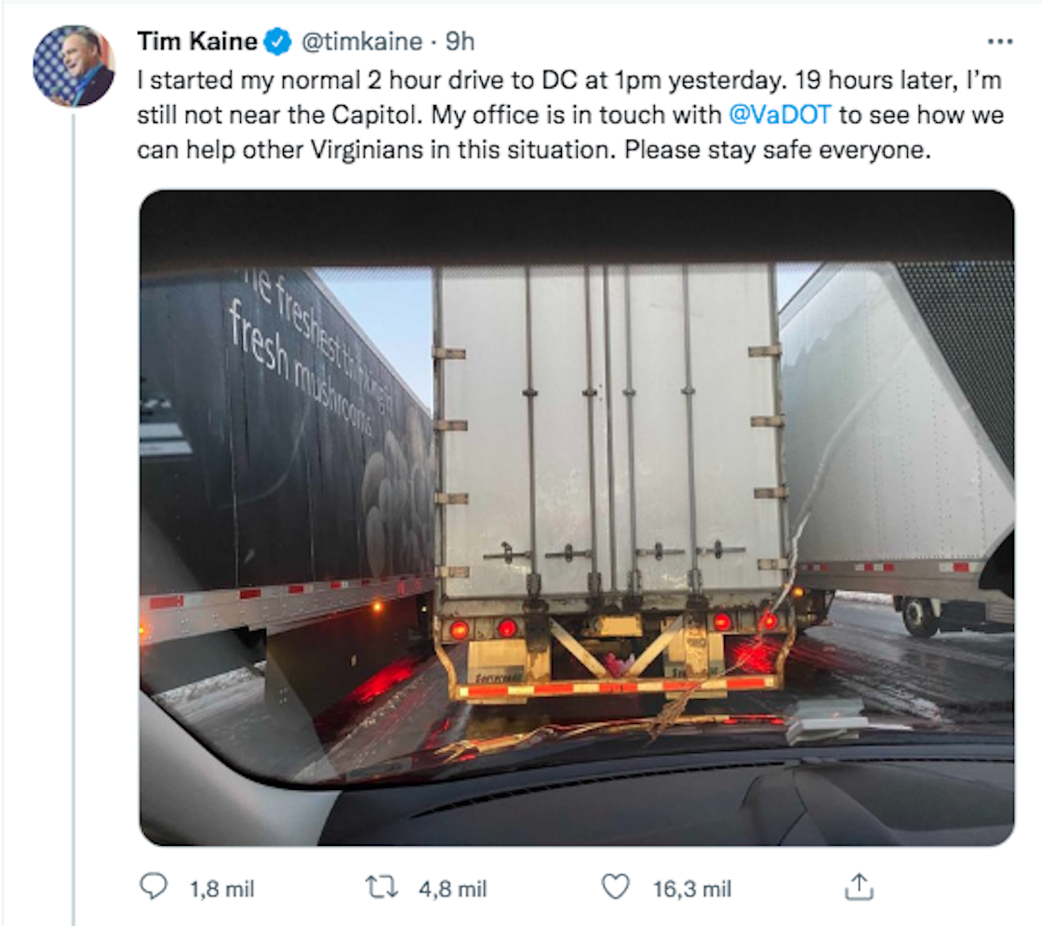The image size is (1042, 926).
Task: Like the tweet with the heart icon
Action: [615, 888]
